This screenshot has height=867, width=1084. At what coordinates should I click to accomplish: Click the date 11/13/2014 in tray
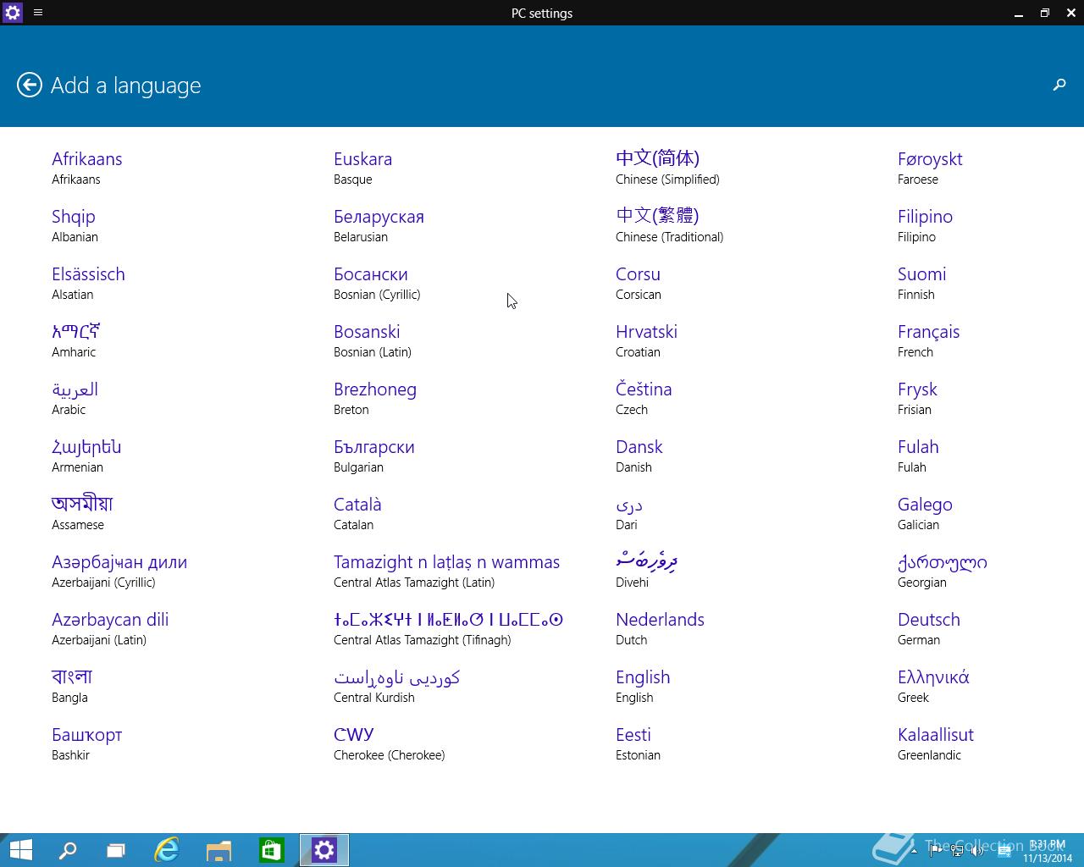[x=1048, y=858]
